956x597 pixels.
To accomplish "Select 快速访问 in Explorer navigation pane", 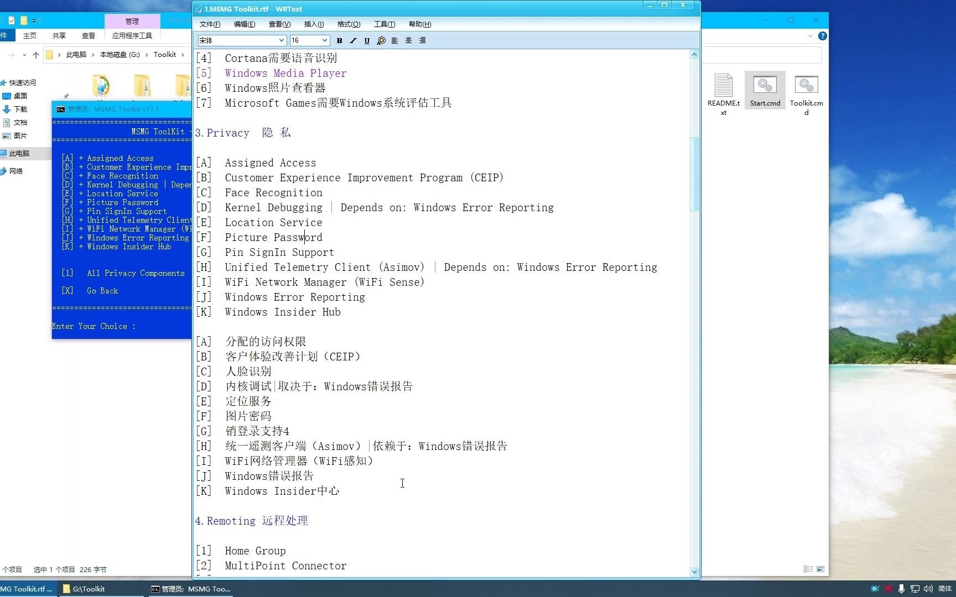I will [22, 83].
